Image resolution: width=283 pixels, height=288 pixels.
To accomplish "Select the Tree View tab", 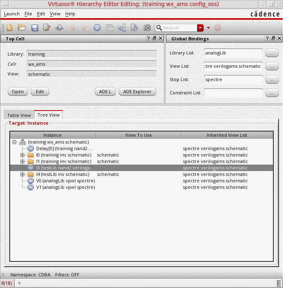I will (48, 115).
